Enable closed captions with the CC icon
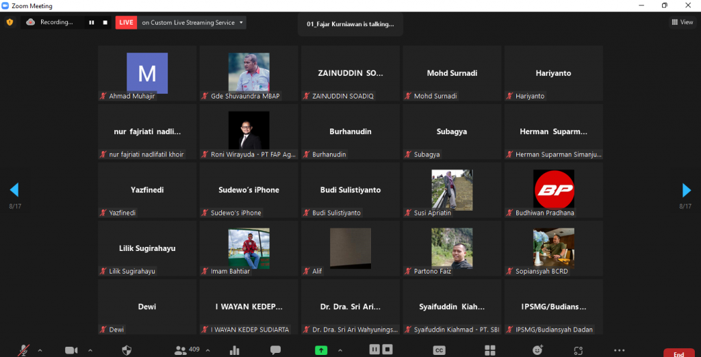The image size is (701, 357). 439,350
